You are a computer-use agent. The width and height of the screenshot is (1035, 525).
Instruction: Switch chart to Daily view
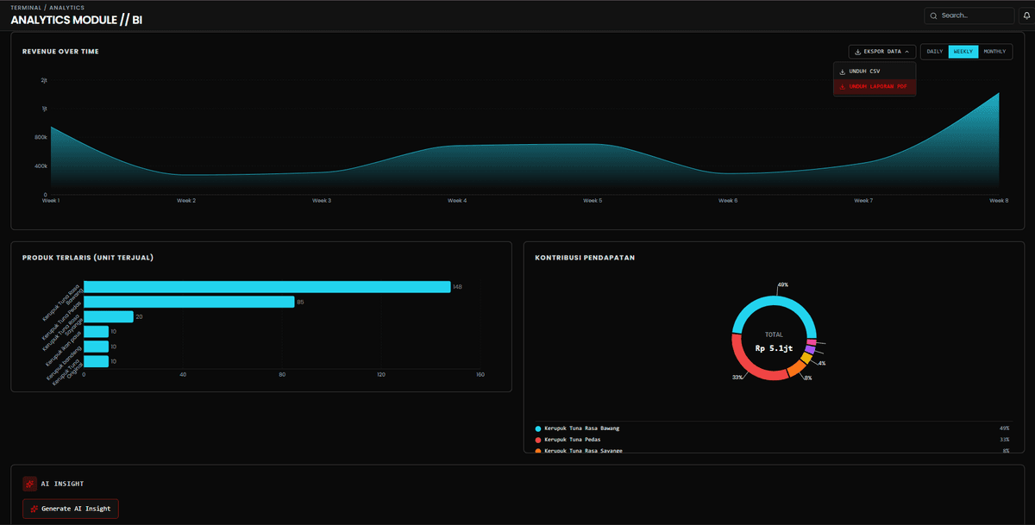(x=934, y=52)
